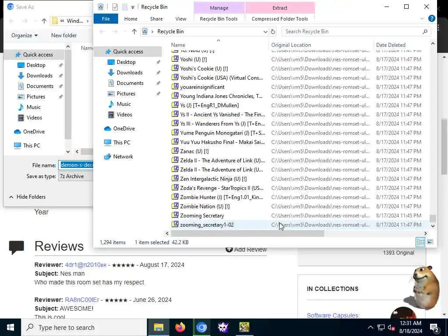Switch to the Share ribbon tab
This screenshot has height=336, width=448.
(x=156, y=18)
